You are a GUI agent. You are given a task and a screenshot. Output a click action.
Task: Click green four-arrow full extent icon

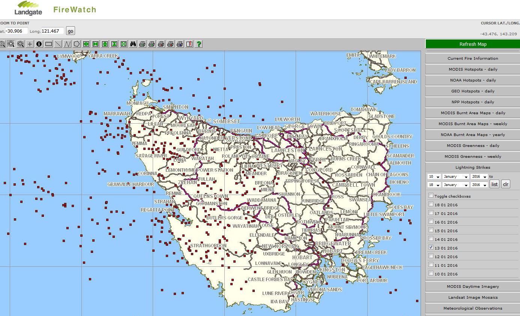[x=123, y=44]
